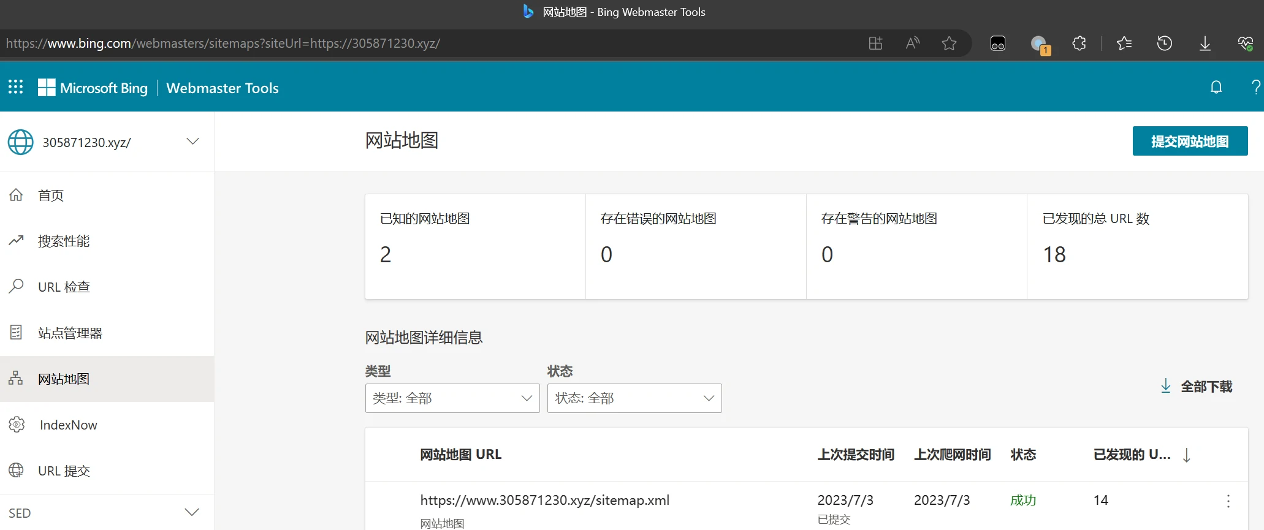Click the notifications bell icon
1264x530 pixels.
[1216, 88]
